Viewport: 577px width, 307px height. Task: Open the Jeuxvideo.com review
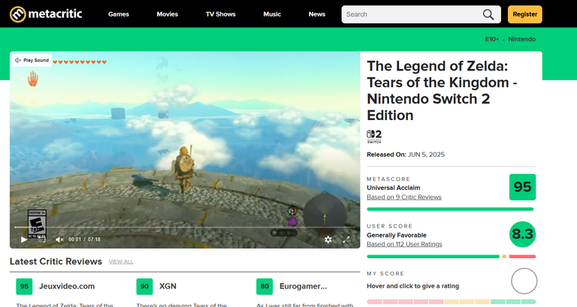pos(67,286)
